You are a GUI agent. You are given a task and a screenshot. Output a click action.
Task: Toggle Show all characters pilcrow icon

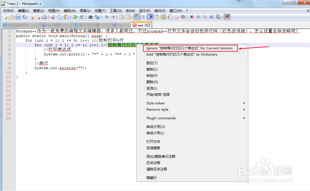pyautogui.click(x=143, y=17)
